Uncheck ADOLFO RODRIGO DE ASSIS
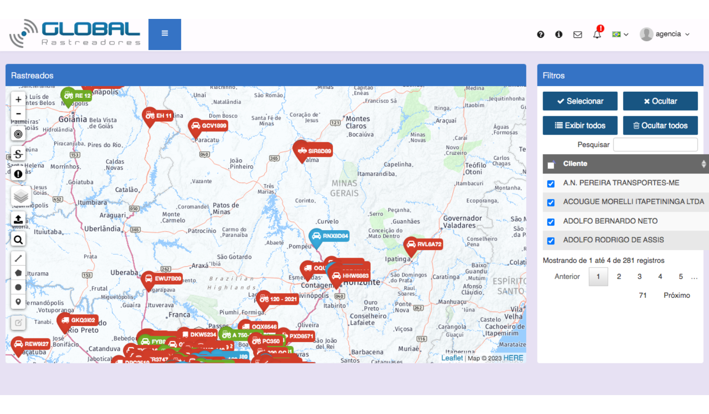709x414 pixels. pos(551,241)
